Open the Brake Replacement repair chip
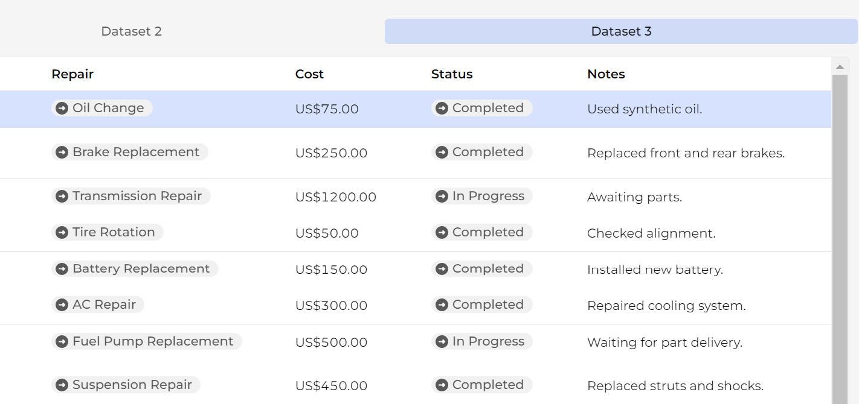 coord(130,152)
